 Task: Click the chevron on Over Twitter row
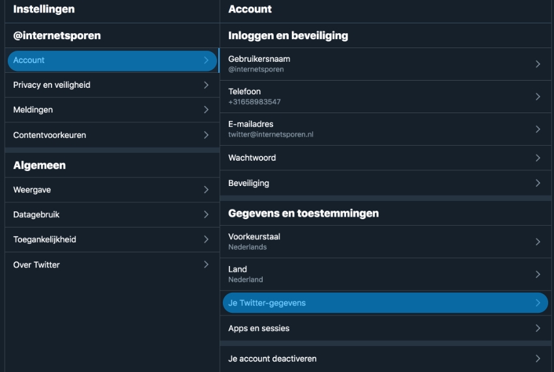click(206, 265)
